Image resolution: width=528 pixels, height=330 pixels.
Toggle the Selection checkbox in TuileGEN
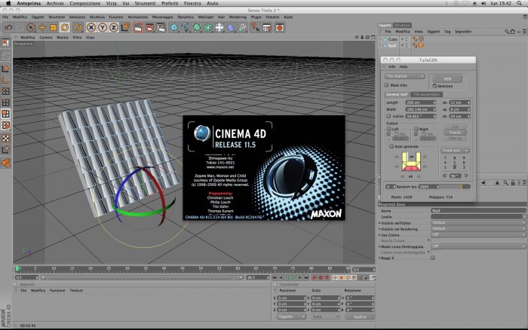(434, 86)
